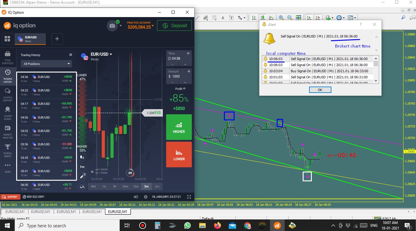
Task: Zoom in on the MetaTrader chart
Action: coord(281,18)
